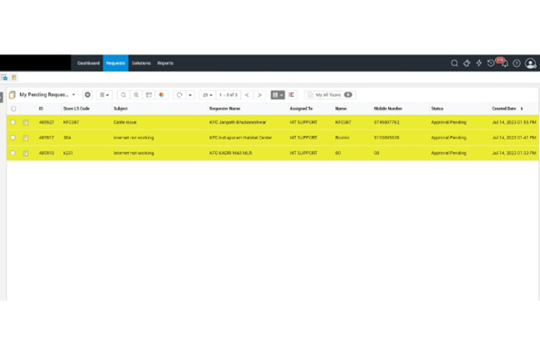The image size is (540, 353).
Task: Sort by the Created Date column header
Action: tap(503, 109)
